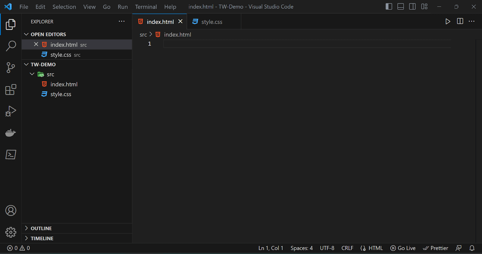482x254 pixels.
Task: Click src in the breadcrumb
Action: click(143, 35)
